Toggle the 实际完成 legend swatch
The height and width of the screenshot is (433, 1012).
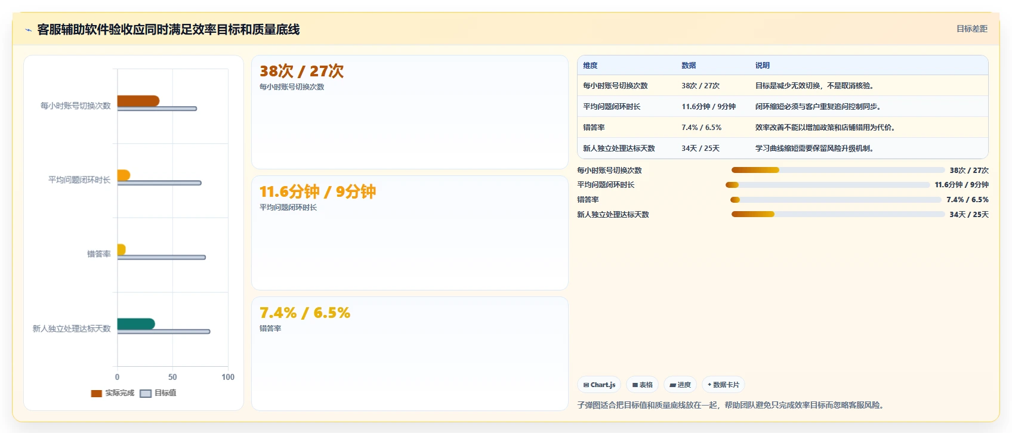pos(96,394)
